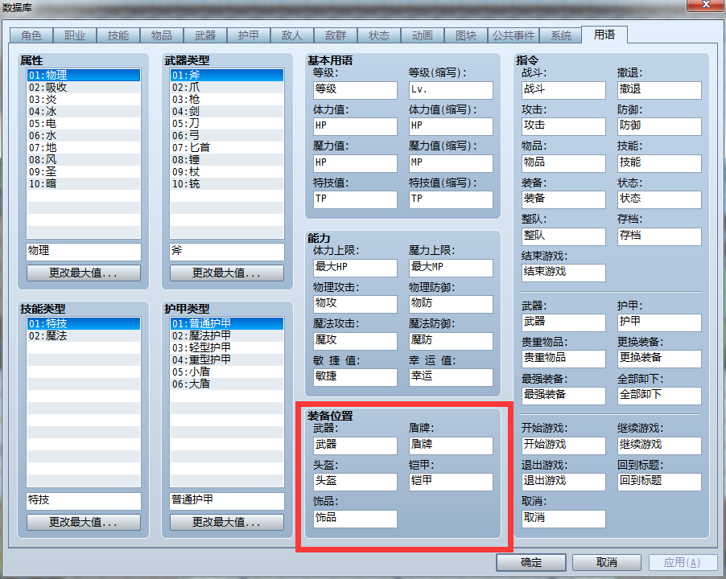Viewport: 726px width, 579px height.
Task: Go to the 动画 tab
Action: pyautogui.click(x=423, y=35)
